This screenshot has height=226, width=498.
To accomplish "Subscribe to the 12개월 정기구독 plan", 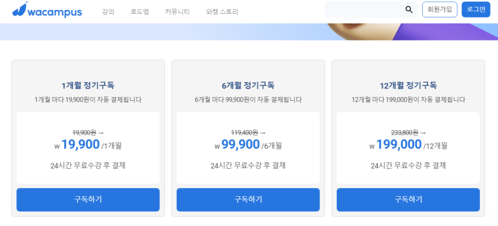I will click(x=408, y=200).
